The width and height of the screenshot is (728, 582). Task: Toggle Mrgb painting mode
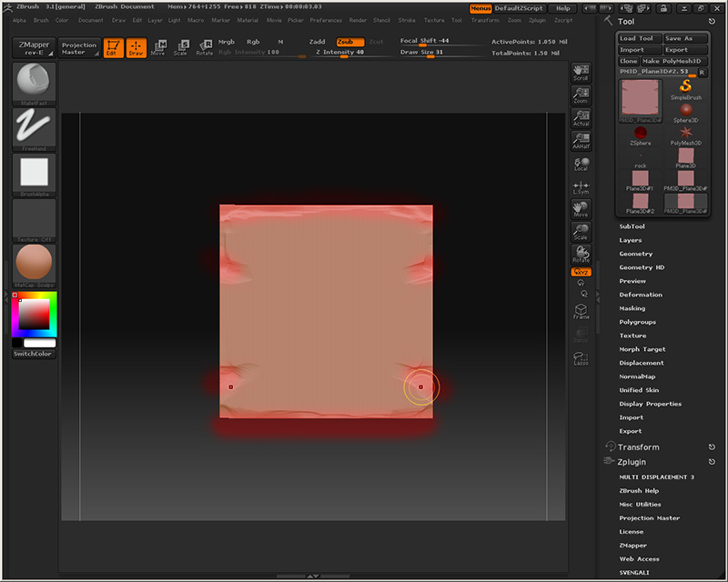point(227,42)
